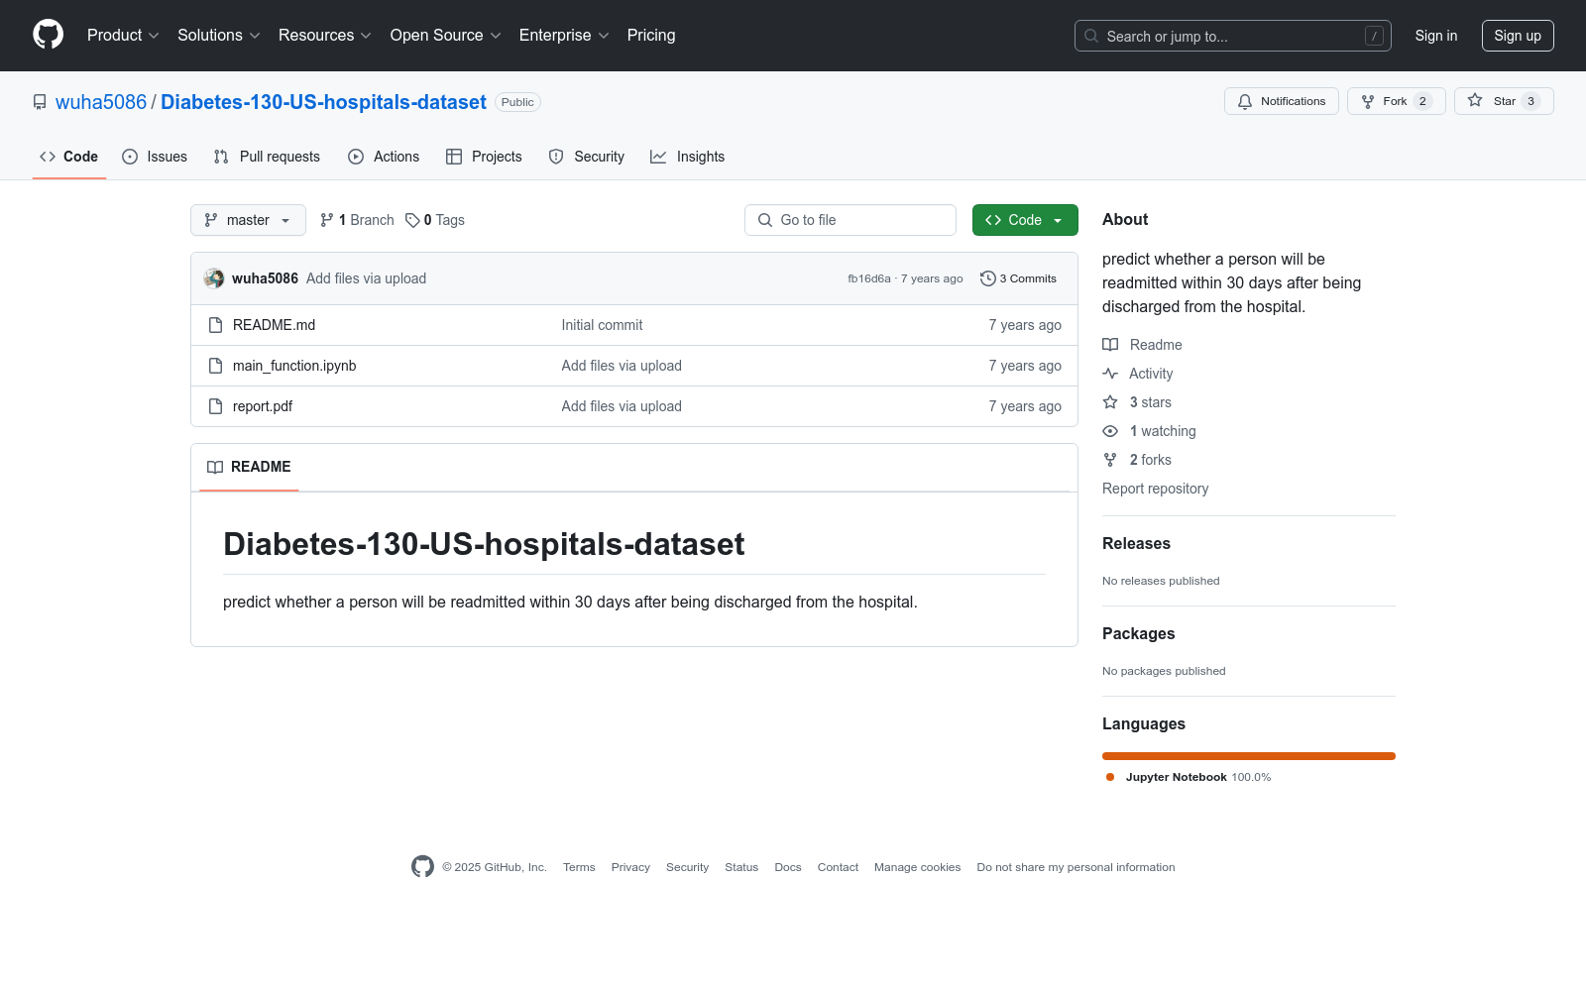Switch to the Code tab
The height and width of the screenshot is (991, 1586).
(69, 157)
